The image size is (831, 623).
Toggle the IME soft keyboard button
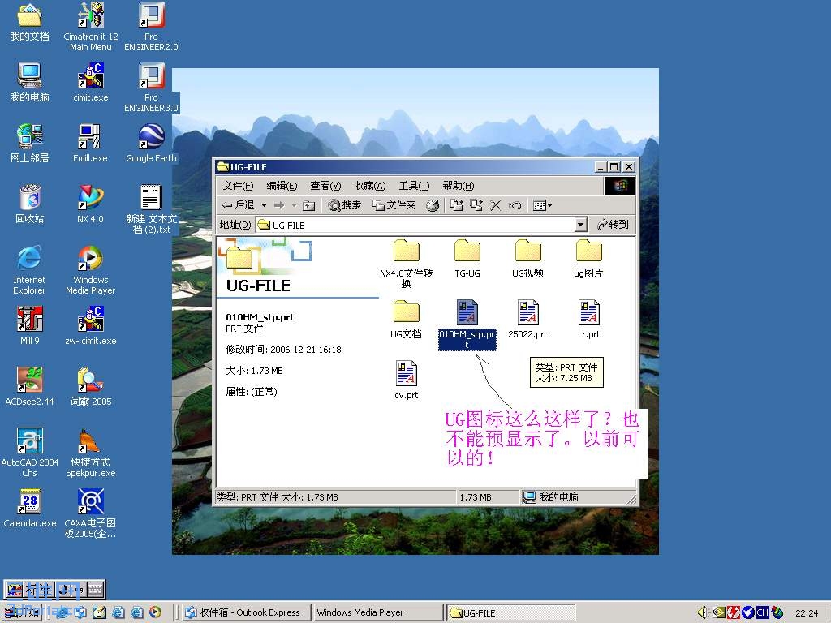pyautogui.click(x=96, y=589)
